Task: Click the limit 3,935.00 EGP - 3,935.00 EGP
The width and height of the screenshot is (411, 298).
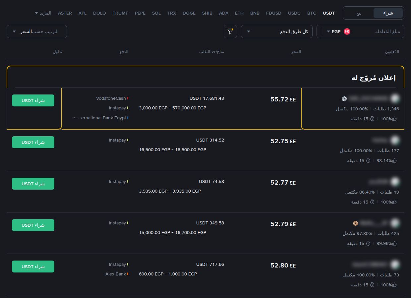Action: point(170,191)
